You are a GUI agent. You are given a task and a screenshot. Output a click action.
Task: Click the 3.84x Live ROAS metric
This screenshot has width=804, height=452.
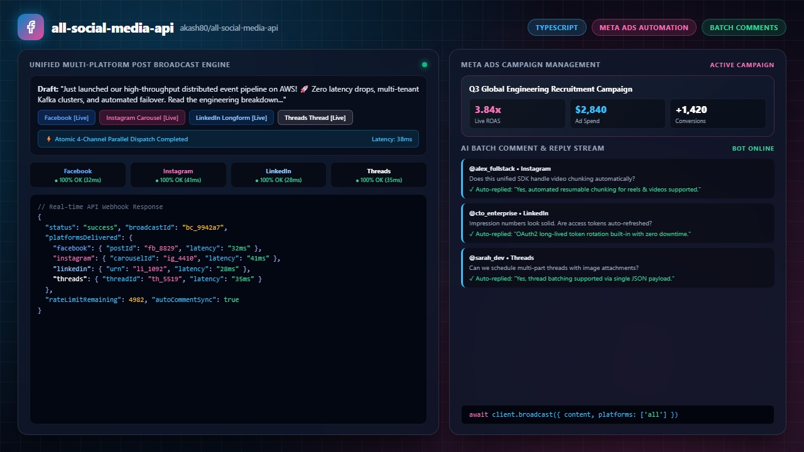(x=518, y=114)
